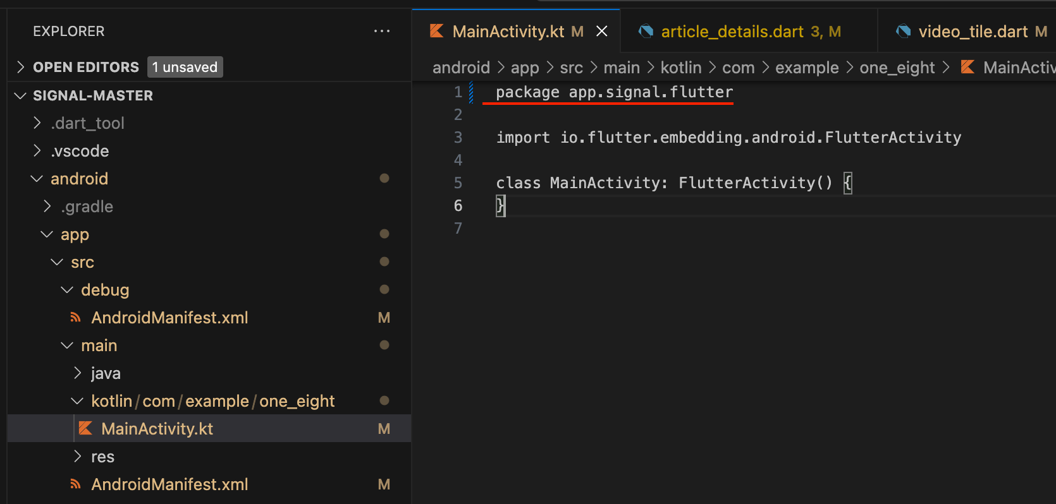Click the Kotlin icon in the breadcrumb
Image resolution: width=1056 pixels, height=504 pixels.
tap(967, 67)
